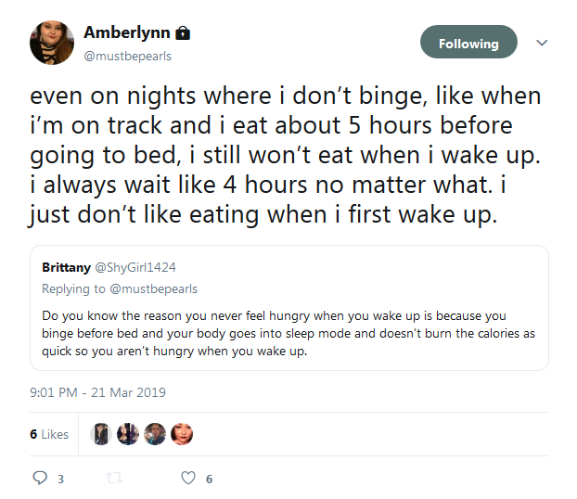Open first liker's avatar
The height and width of the screenshot is (499, 577).
[x=101, y=434]
